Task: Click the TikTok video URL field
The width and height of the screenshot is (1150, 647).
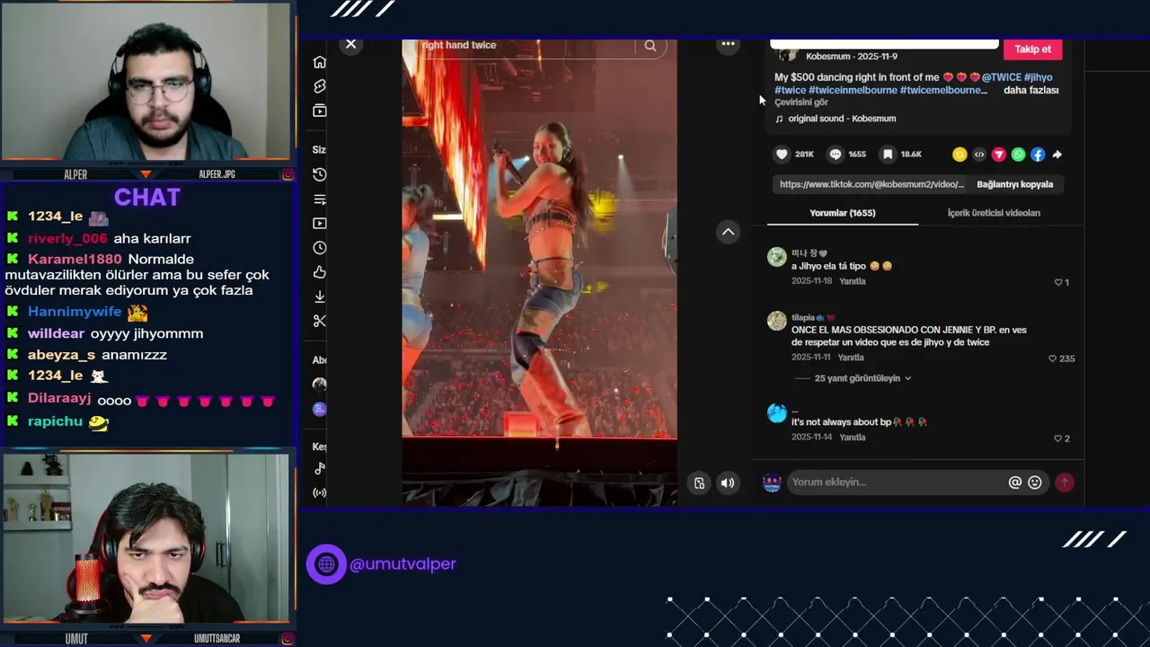Action: (871, 184)
